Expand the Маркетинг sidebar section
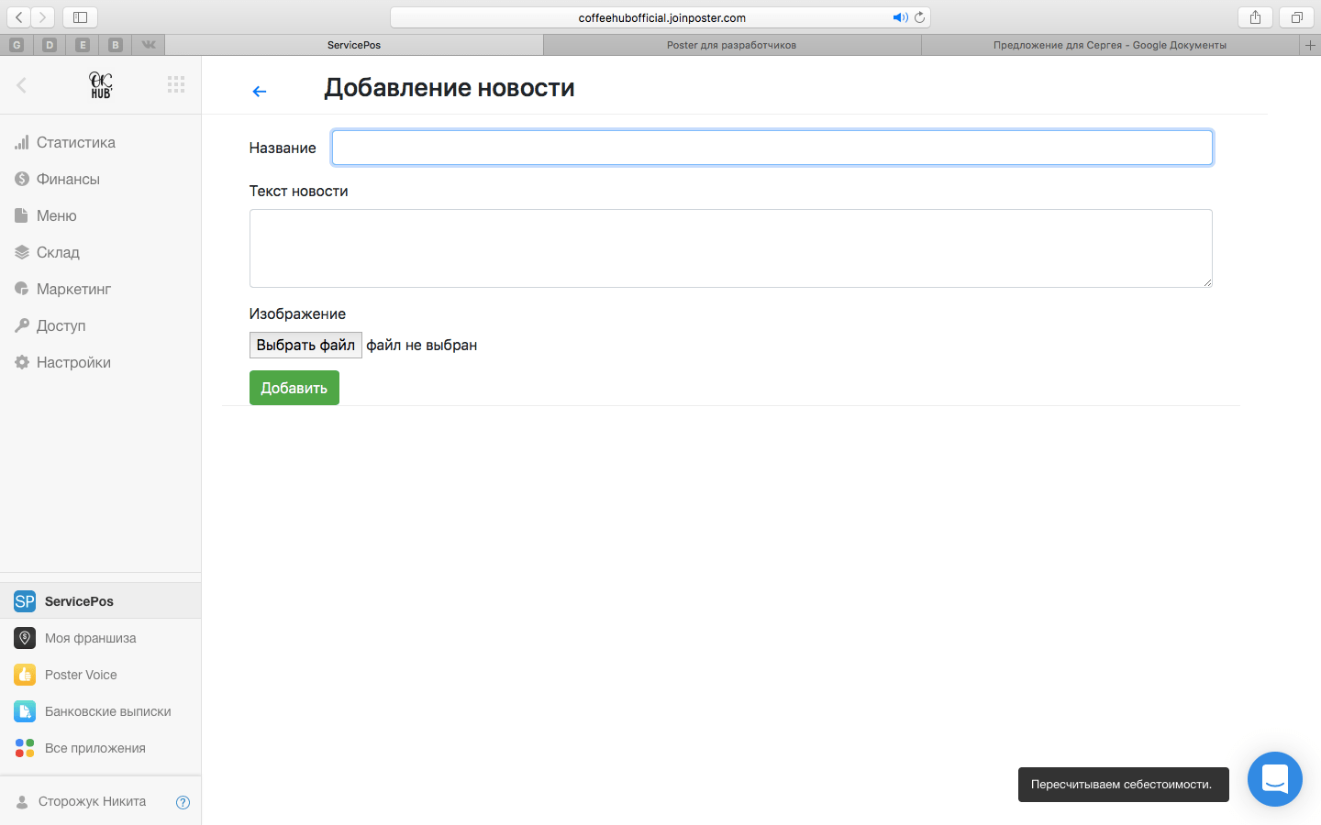 tap(73, 289)
